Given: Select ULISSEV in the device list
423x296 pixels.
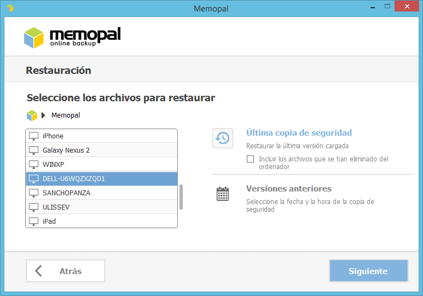Looking at the screenshot, I should [102, 207].
